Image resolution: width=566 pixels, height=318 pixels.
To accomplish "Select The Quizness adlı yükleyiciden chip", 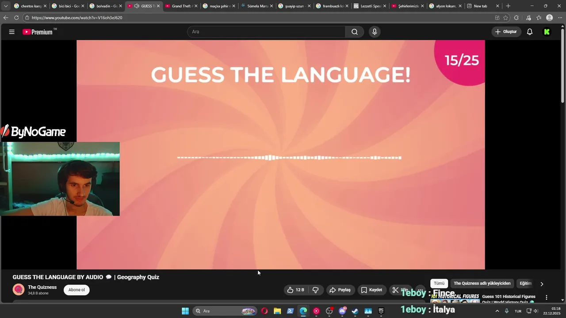I will click(482, 284).
